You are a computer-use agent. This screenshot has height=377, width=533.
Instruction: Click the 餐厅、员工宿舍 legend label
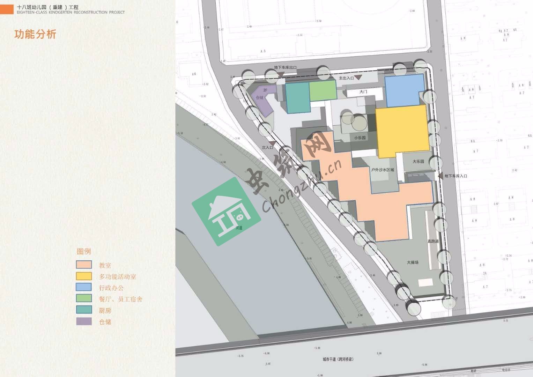pos(121,299)
